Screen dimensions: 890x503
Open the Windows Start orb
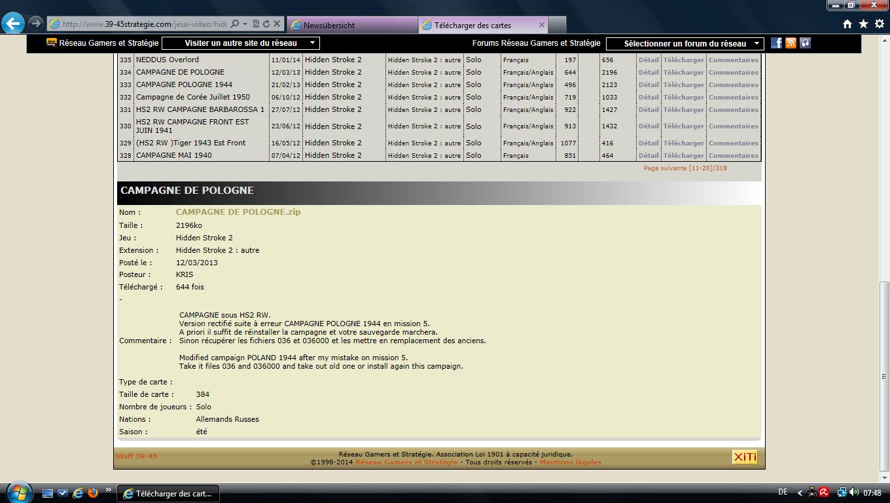18,492
